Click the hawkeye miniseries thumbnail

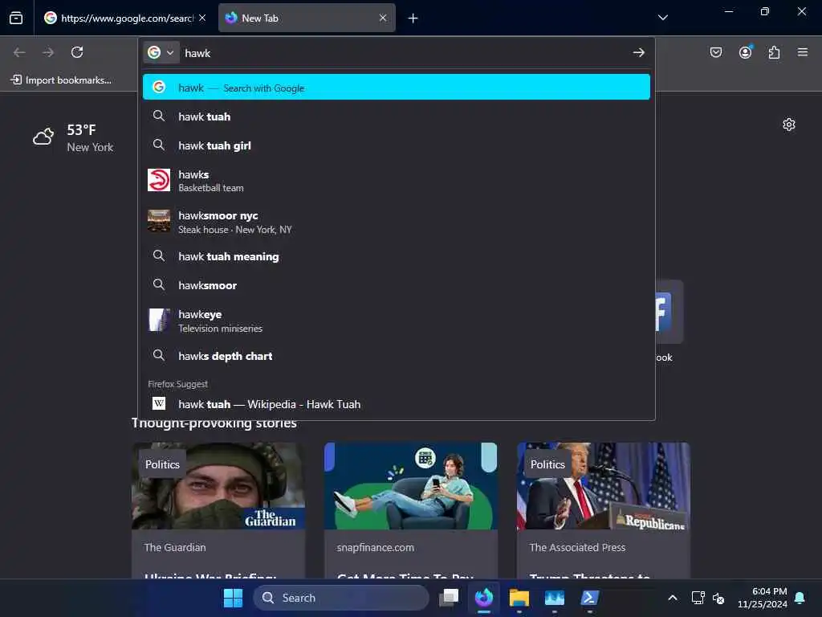(158, 320)
